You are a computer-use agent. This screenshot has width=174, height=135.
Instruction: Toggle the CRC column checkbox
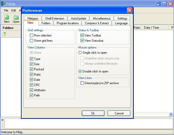[x=31, y=85]
